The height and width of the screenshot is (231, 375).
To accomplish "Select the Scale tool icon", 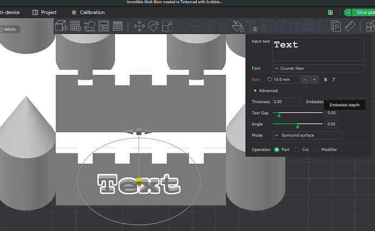I will pos(167,26).
